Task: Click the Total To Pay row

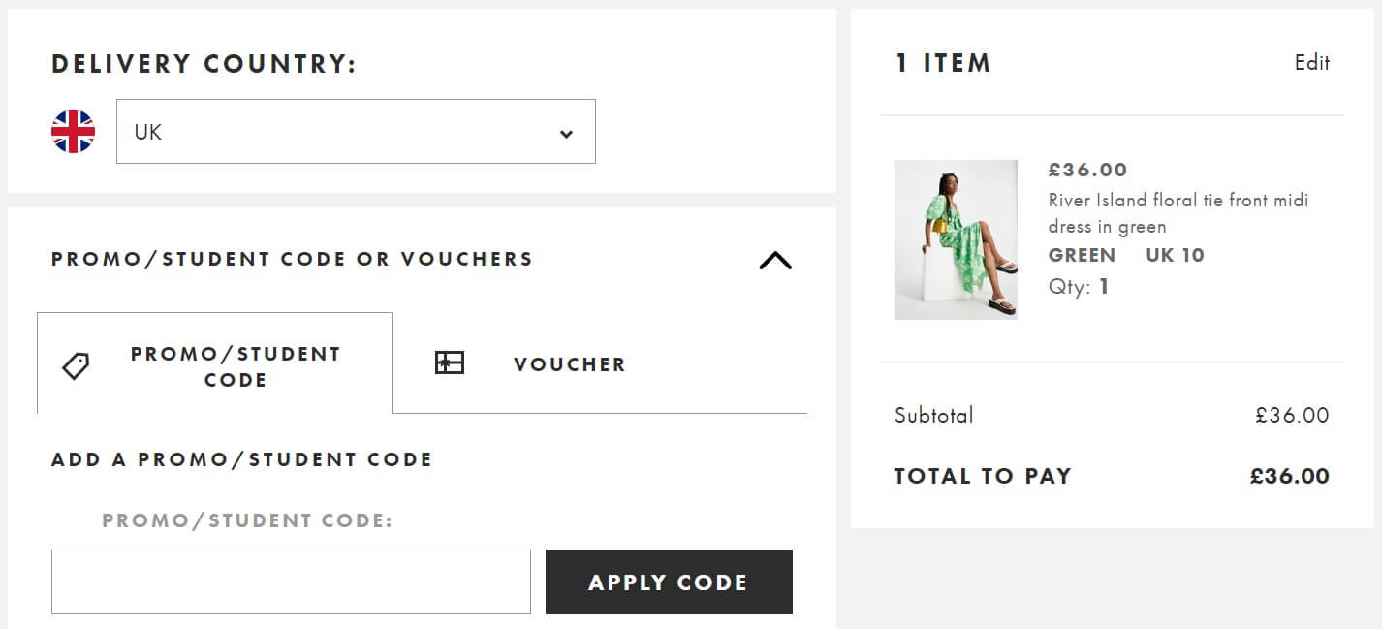Action: click(1111, 476)
